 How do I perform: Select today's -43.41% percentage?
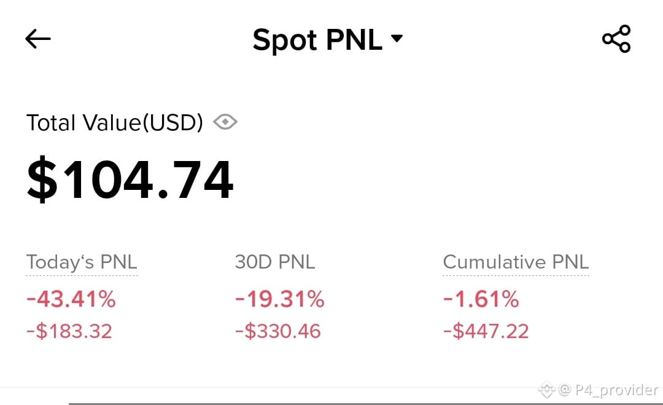[x=71, y=299]
